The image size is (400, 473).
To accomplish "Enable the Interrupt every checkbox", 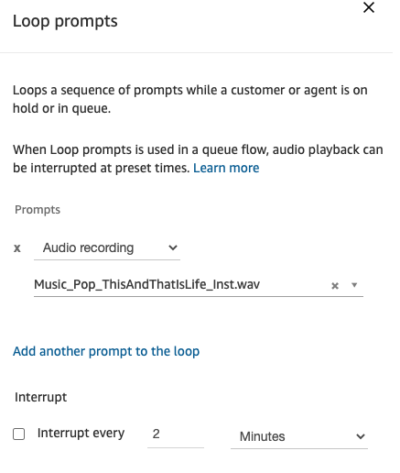I will pyautogui.click(x=19, y=434).
